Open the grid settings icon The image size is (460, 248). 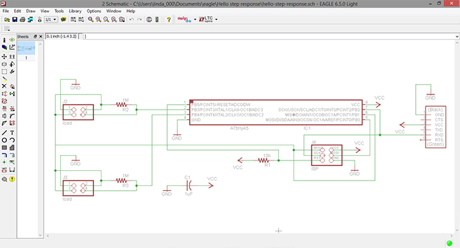click(7, 28)
